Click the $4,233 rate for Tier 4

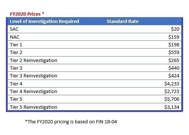coord(172,84)
